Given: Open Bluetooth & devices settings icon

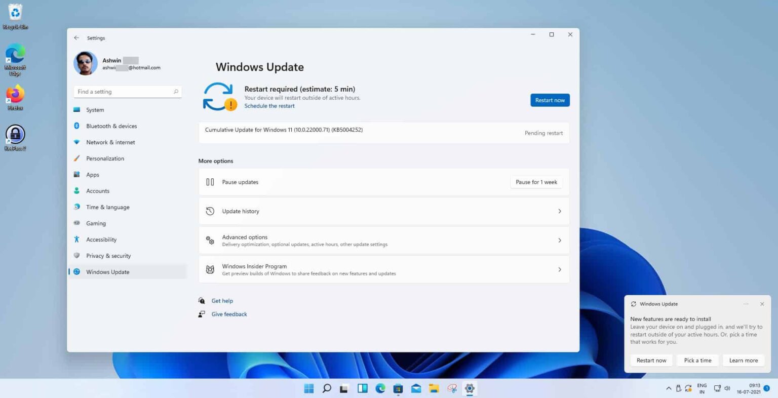Looking at the screenshot, I should click(x=76, y=126).
